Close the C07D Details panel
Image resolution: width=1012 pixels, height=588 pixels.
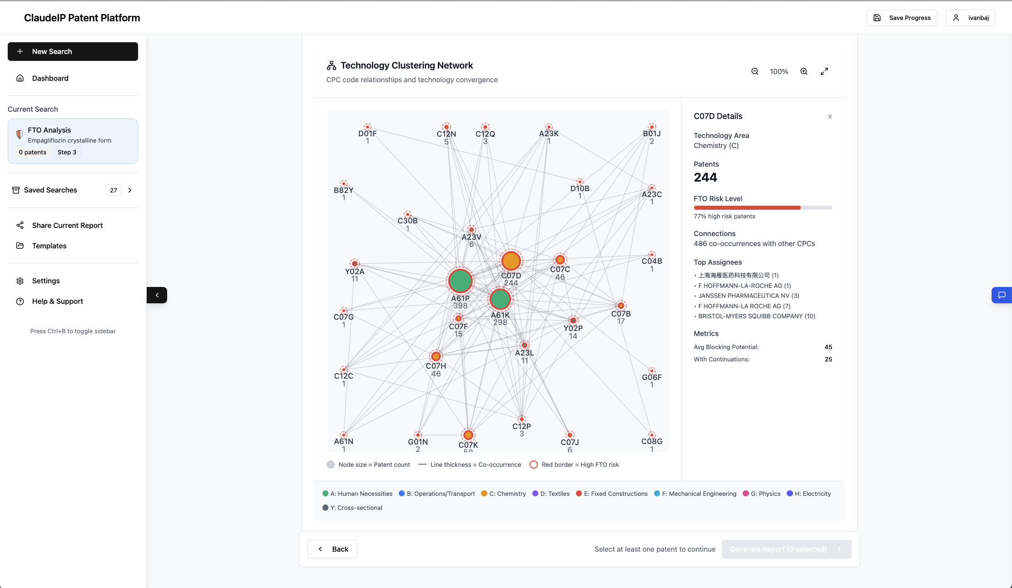829,116
